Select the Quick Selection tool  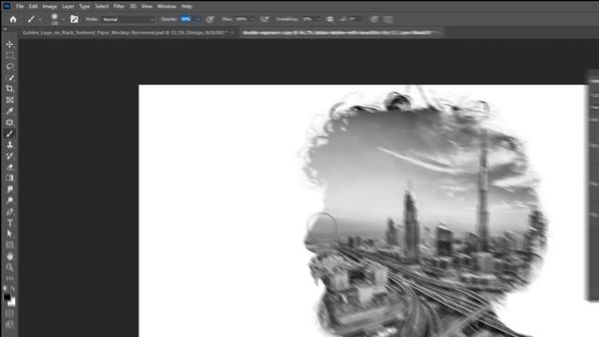pyautogui.click(x=10, y=78)
